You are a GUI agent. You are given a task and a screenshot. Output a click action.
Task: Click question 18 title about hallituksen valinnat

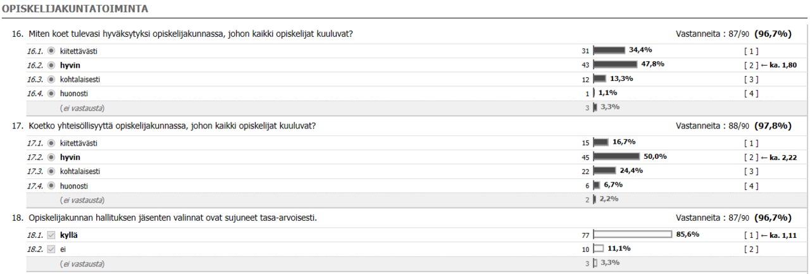[172, 218]
